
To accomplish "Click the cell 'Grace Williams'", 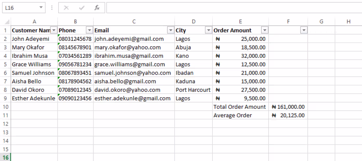I will pyautogui.click(x=35, y=64).
